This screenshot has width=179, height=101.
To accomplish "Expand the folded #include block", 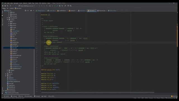I will click(49, 15).
